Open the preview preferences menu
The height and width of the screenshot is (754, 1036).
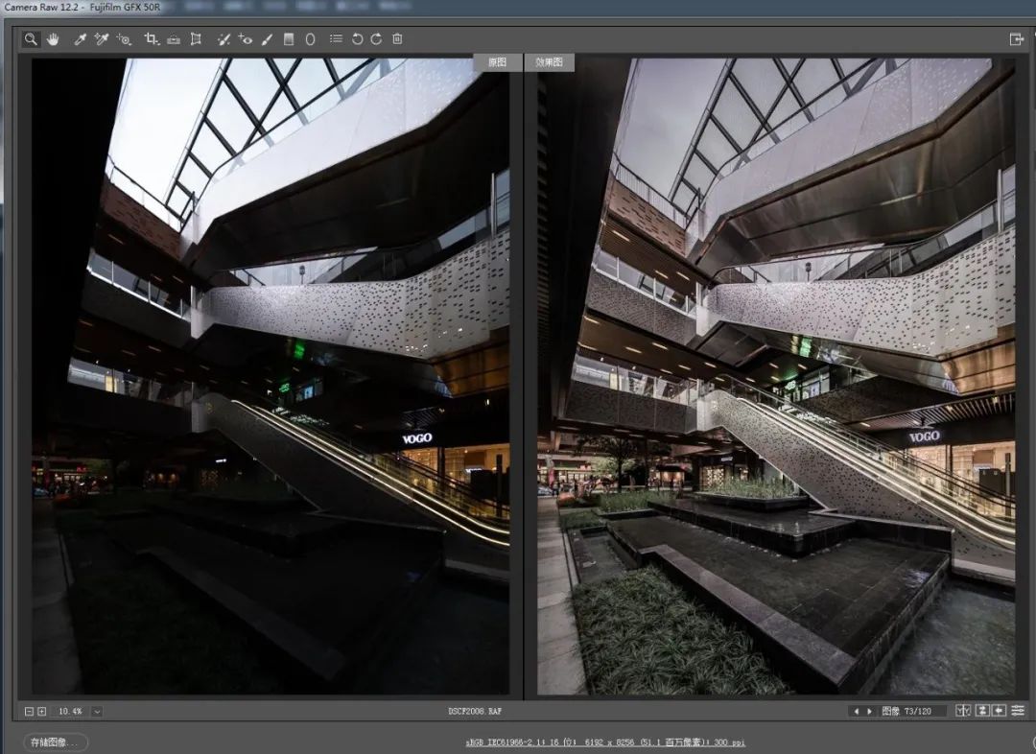(1017, 711)
